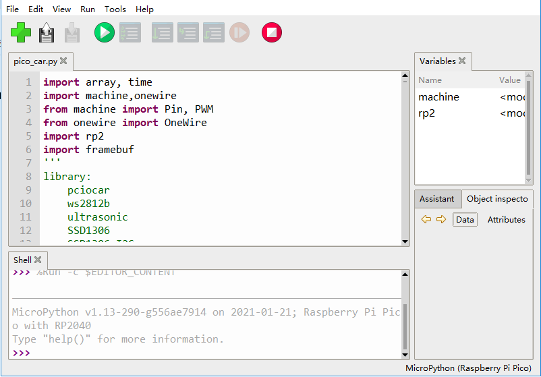Click line 5 'import rp2'
The height and width of the screenshot is (377, 541).
[x=74, y=136]
